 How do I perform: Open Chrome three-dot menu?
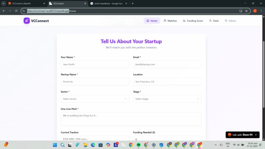[x=261, y=11]
